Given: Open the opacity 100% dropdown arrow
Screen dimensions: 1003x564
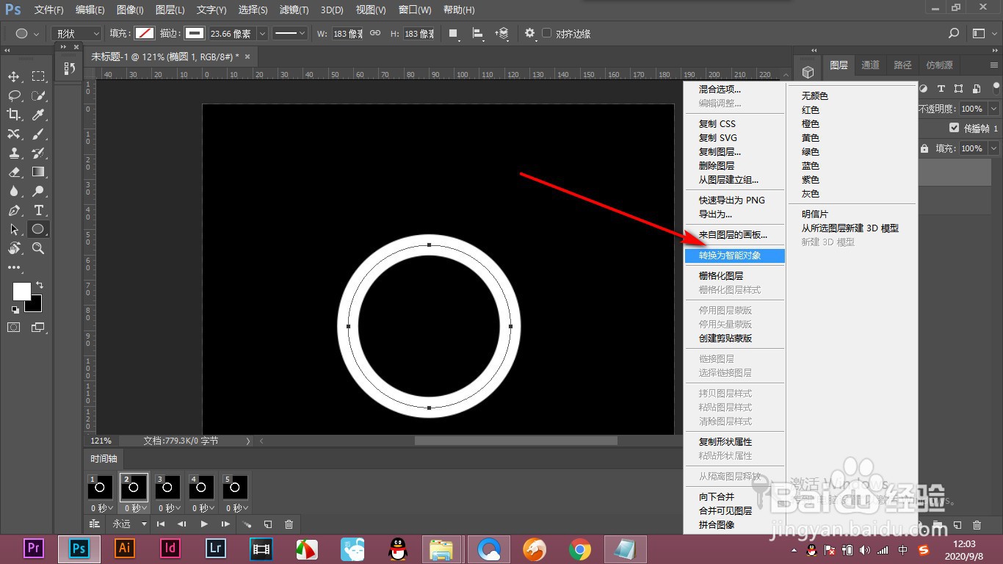Looking at the screenshot, I should tap(993, 109).
